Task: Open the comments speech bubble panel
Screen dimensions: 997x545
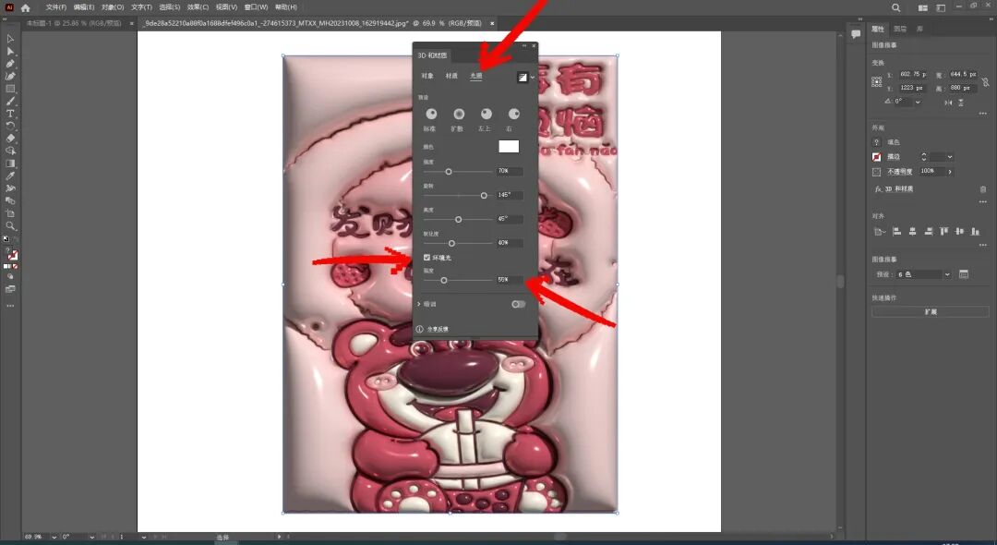Action: click(856, 33)
